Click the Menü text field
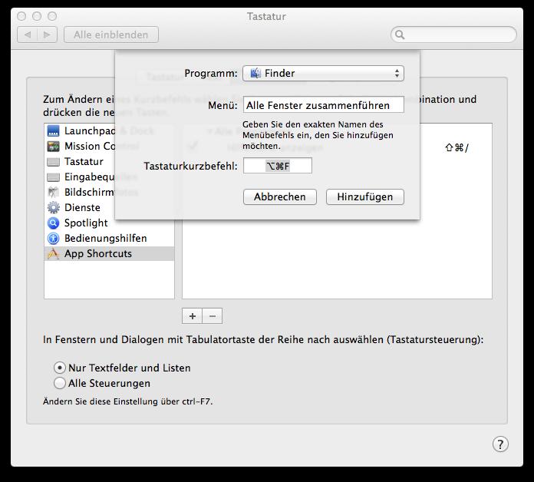This screenshot has height=482, width=534. 324,105
